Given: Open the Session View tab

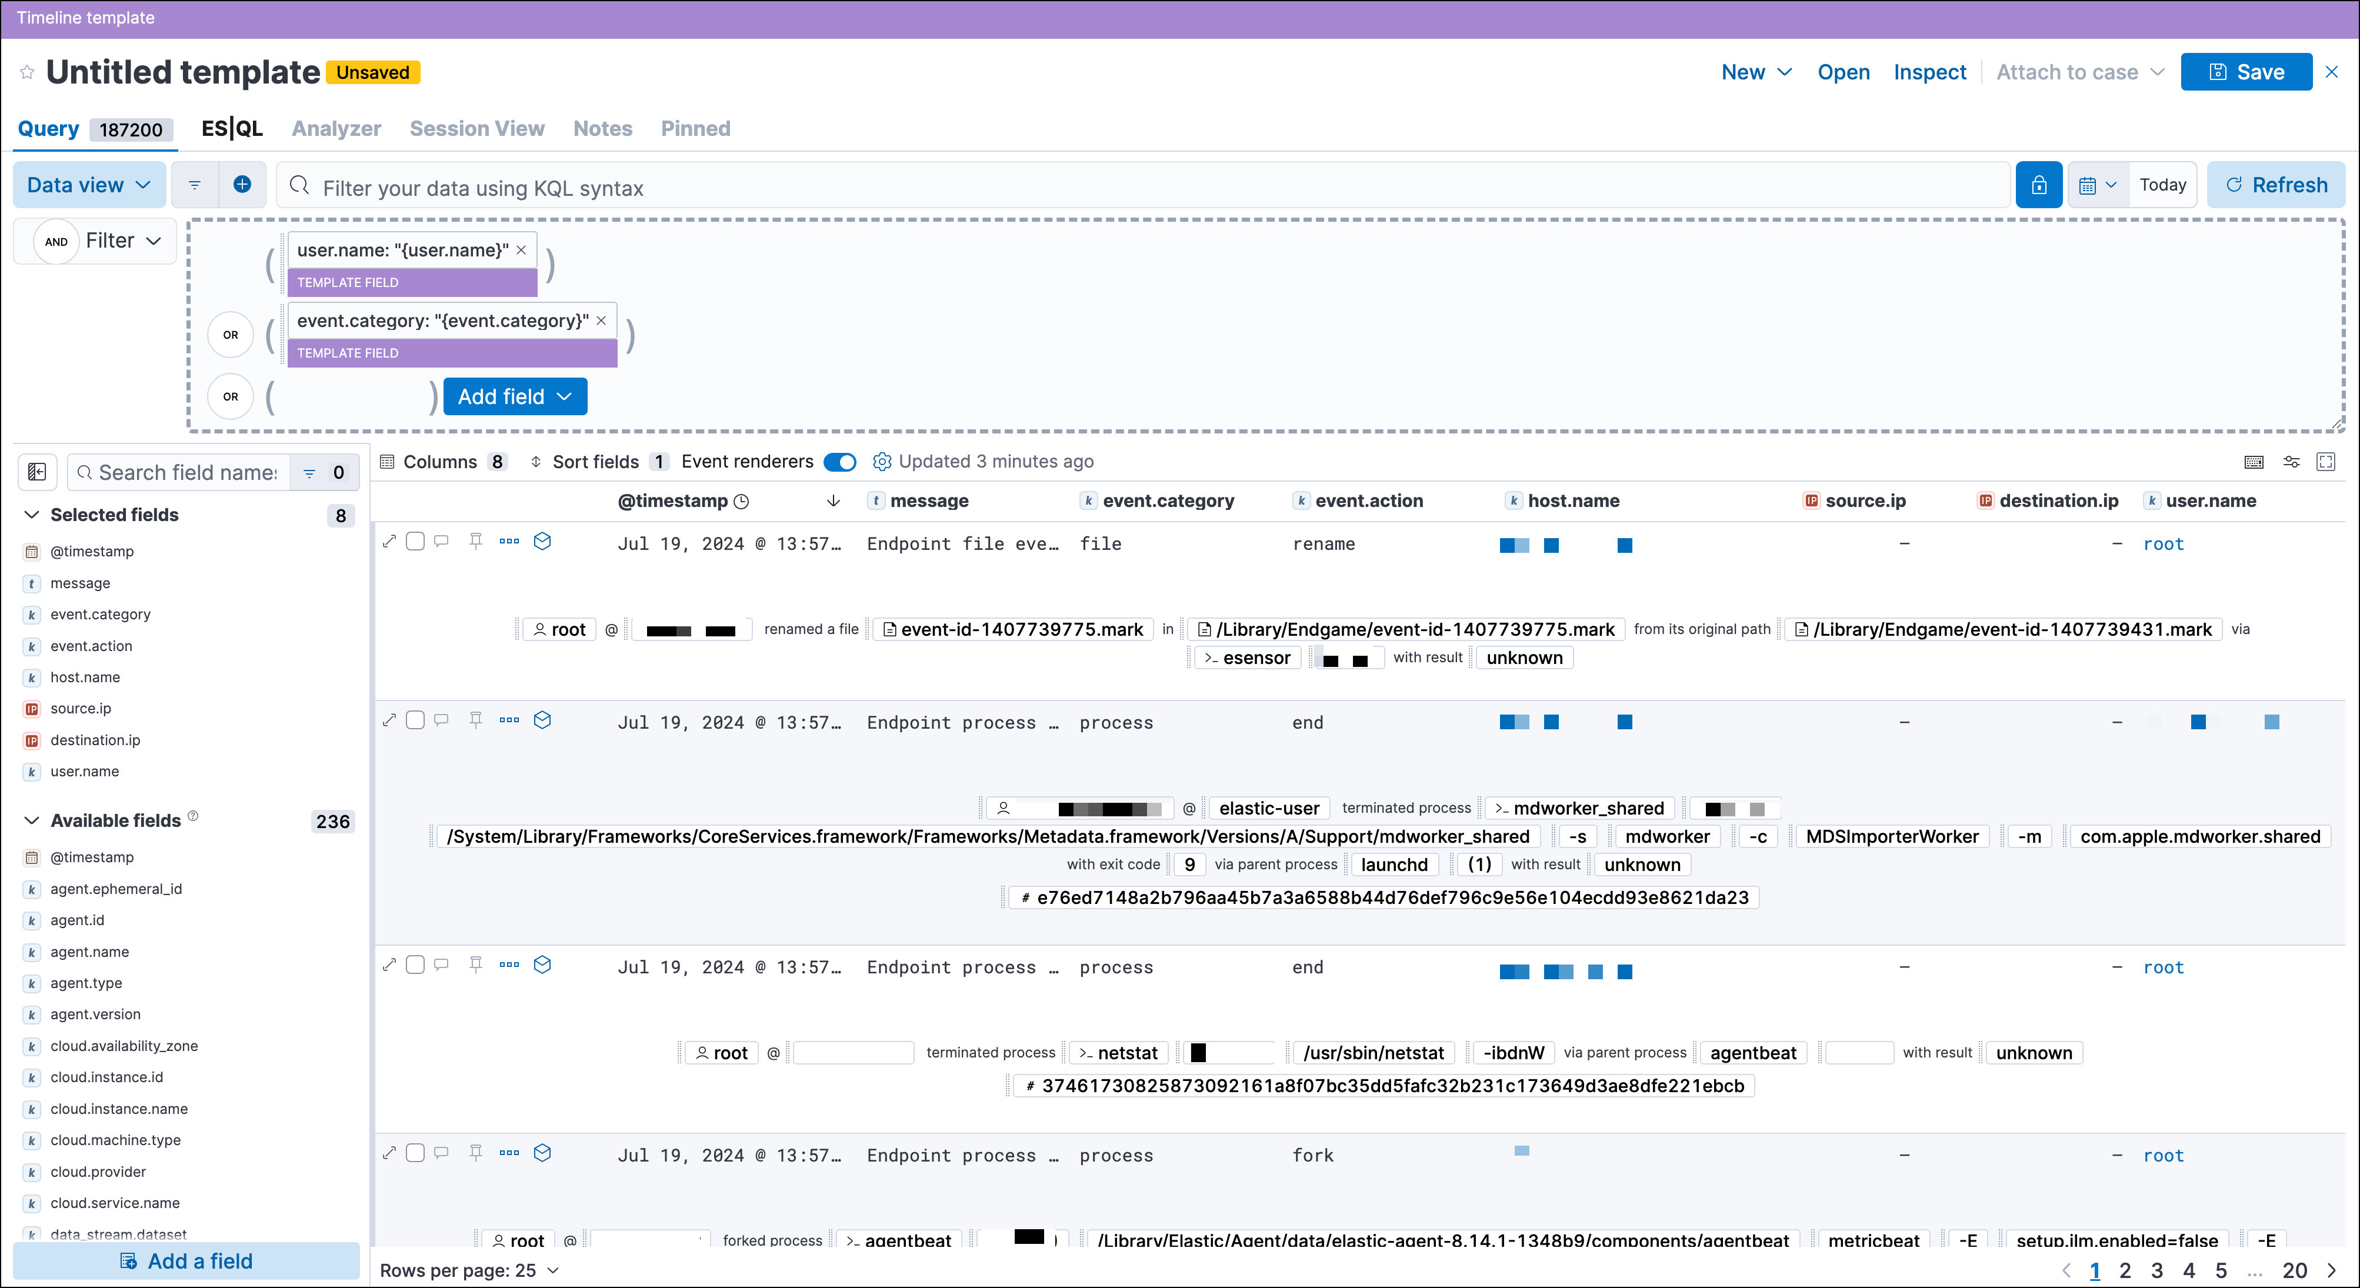Looking at the screenshot, I should [x=476, y=128].
